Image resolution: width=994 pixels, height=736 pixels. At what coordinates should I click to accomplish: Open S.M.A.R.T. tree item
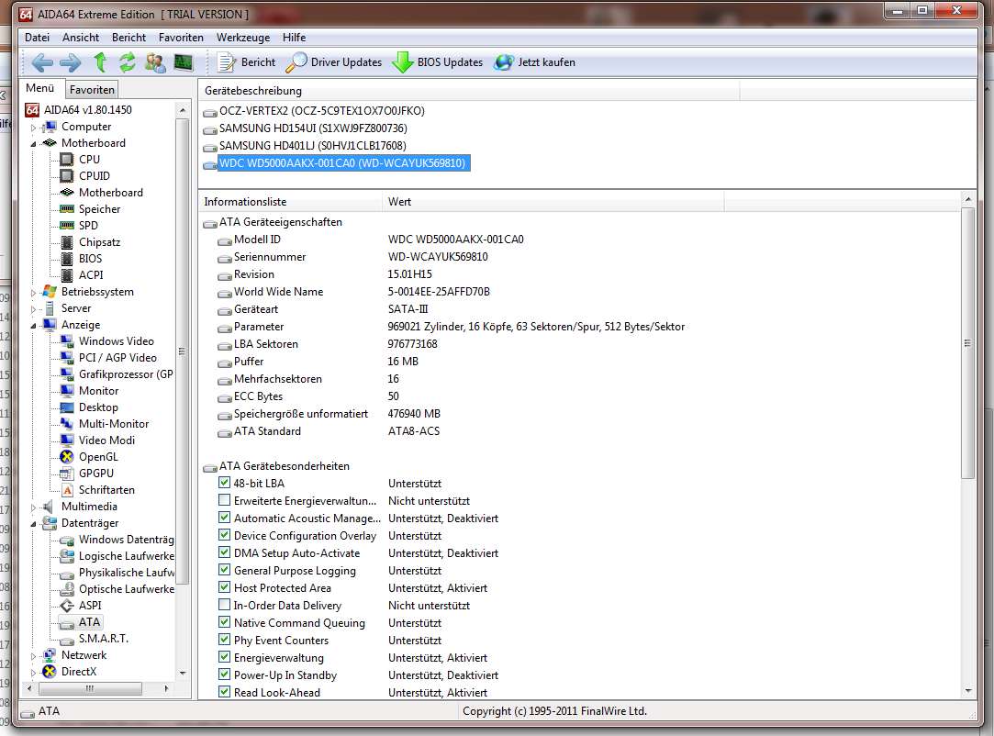point(103,638)
